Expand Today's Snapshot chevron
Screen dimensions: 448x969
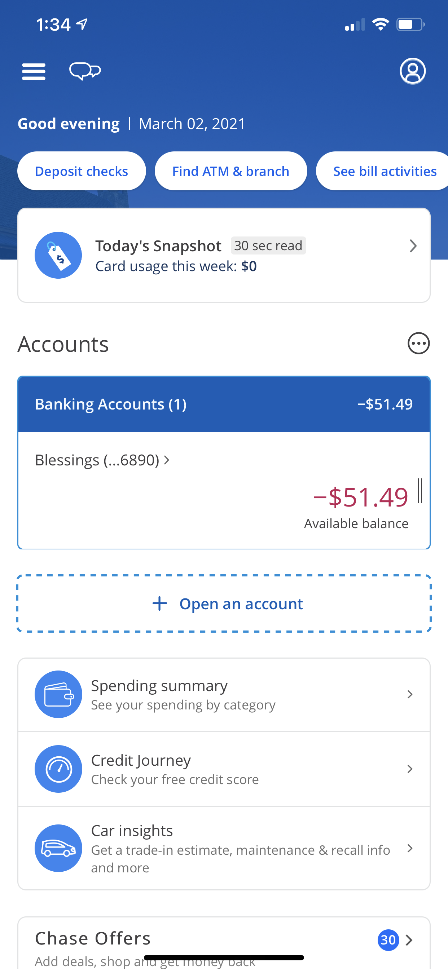(x=413, y=246)
